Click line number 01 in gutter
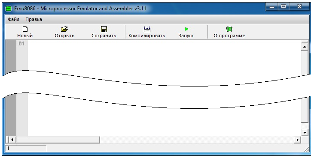 coord(21,44)
